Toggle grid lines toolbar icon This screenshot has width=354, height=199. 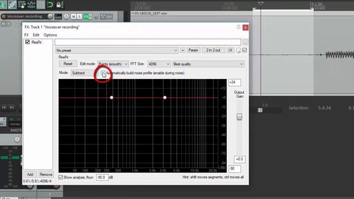(40, 4)
